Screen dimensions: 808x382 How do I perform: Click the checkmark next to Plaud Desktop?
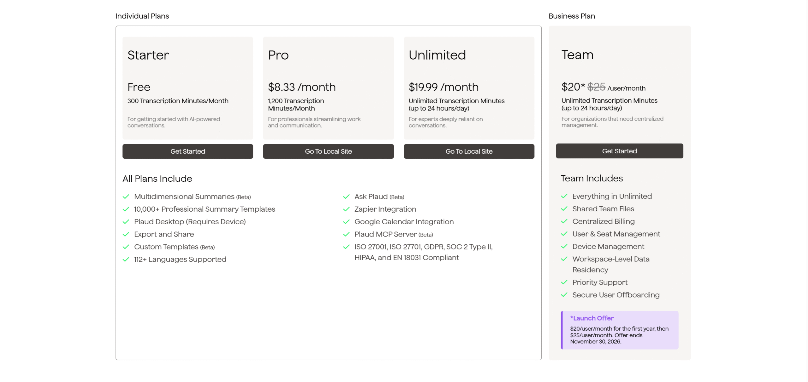(x=126, y=222)
